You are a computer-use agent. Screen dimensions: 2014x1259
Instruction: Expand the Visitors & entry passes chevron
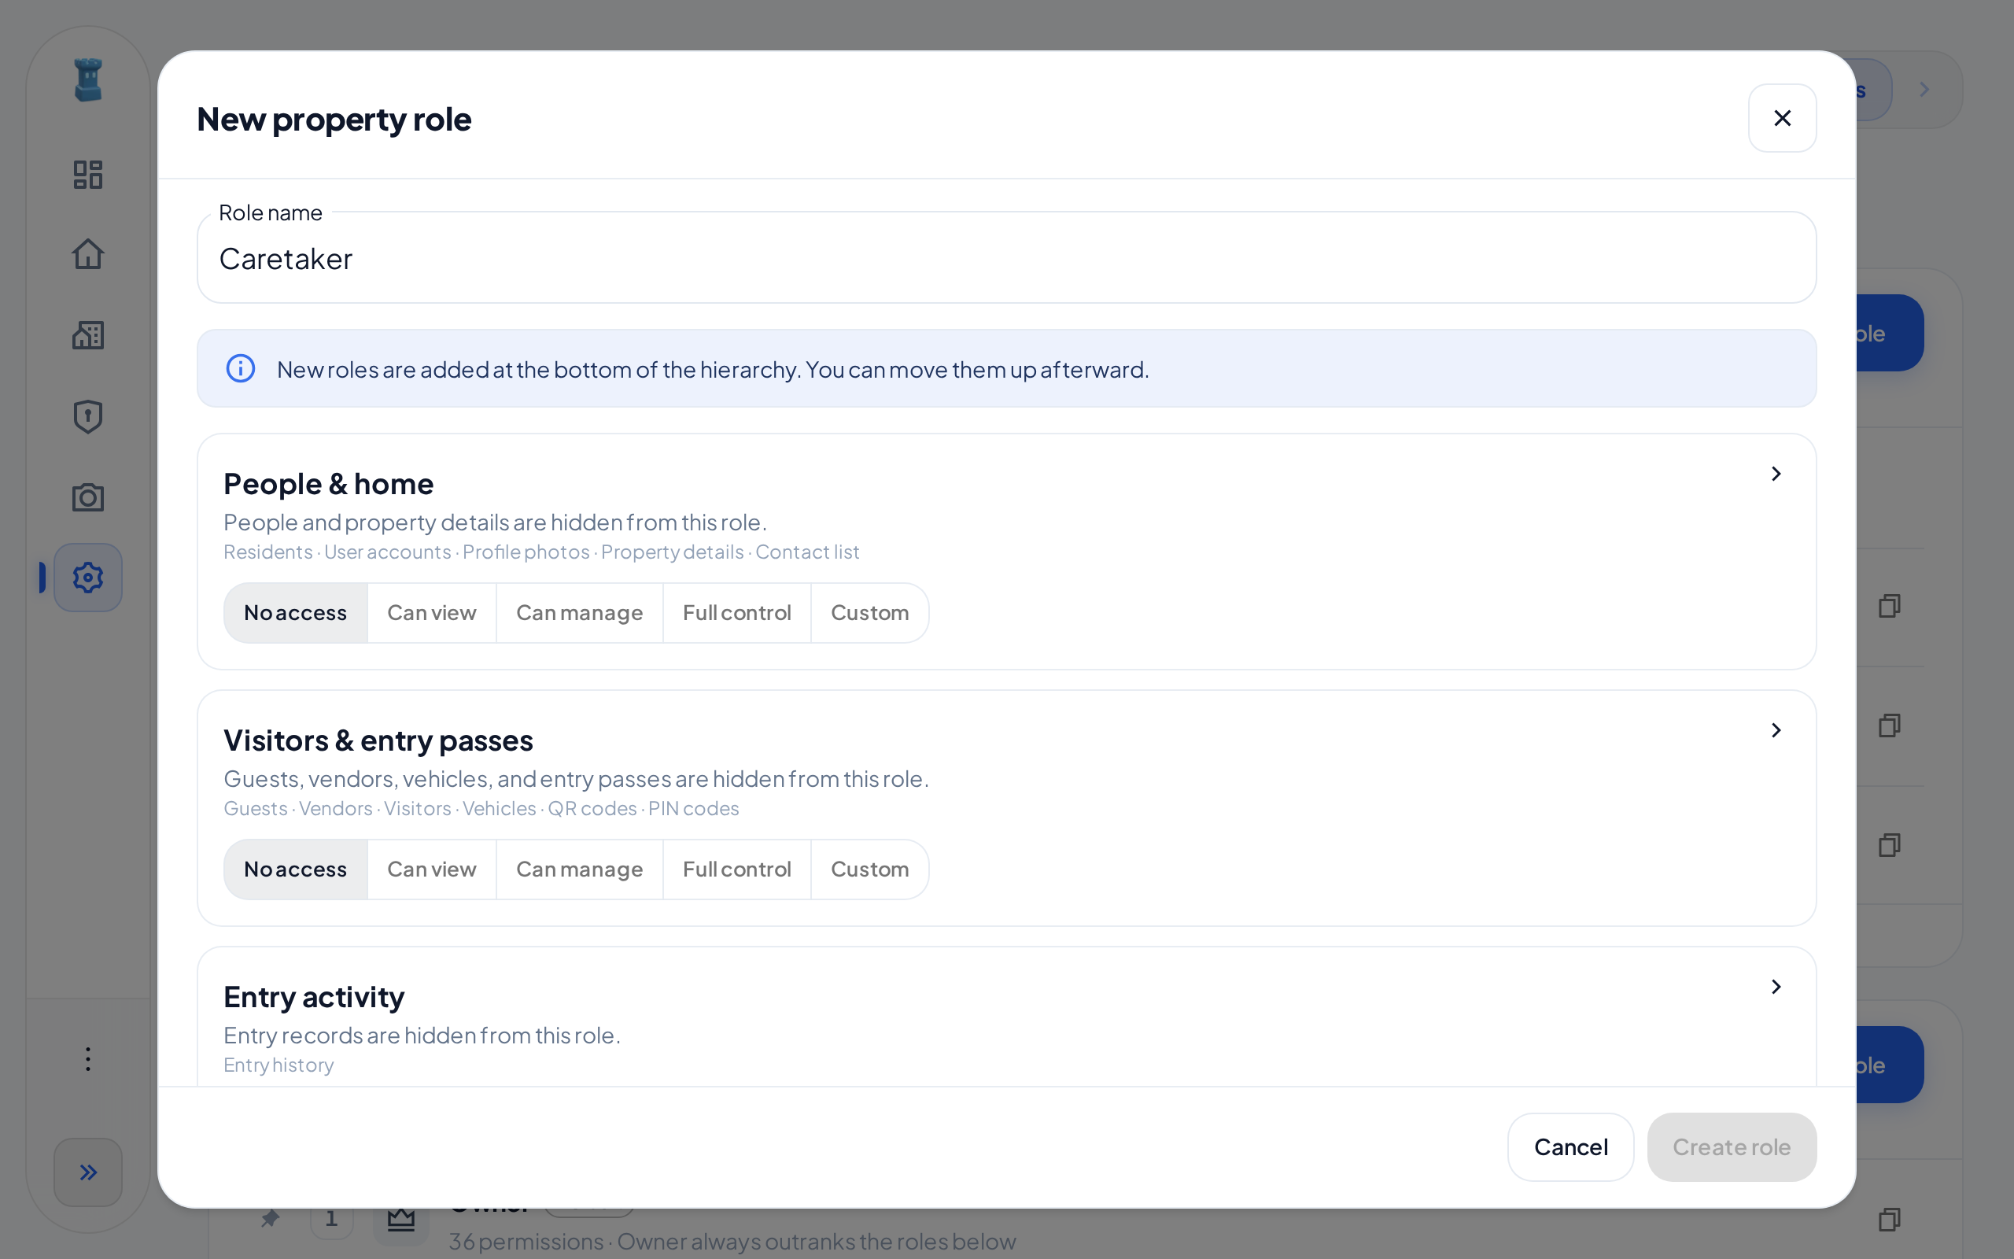click(x=1775, y=730)
